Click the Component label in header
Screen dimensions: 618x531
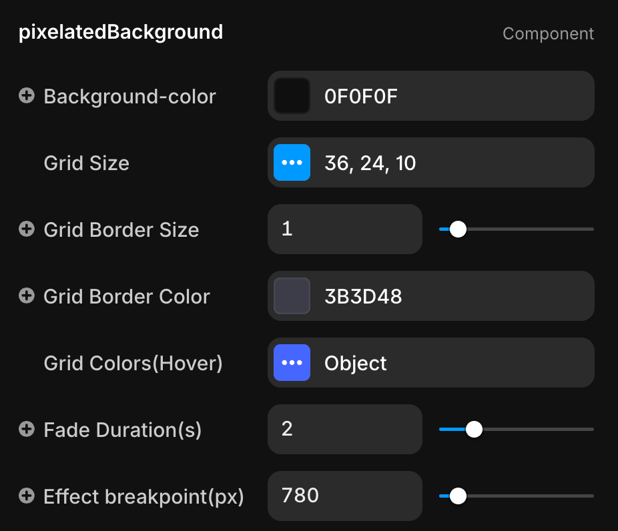pyautogui.click(x=548, y=33)
